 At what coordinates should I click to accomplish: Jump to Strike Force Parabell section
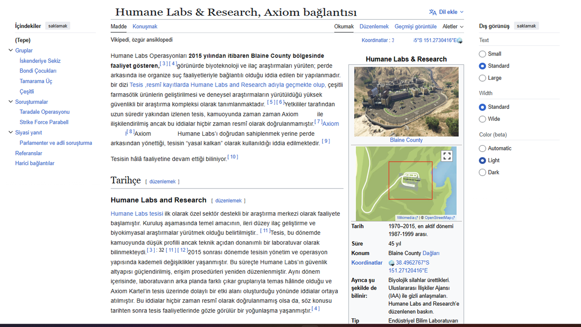point(44,122)
